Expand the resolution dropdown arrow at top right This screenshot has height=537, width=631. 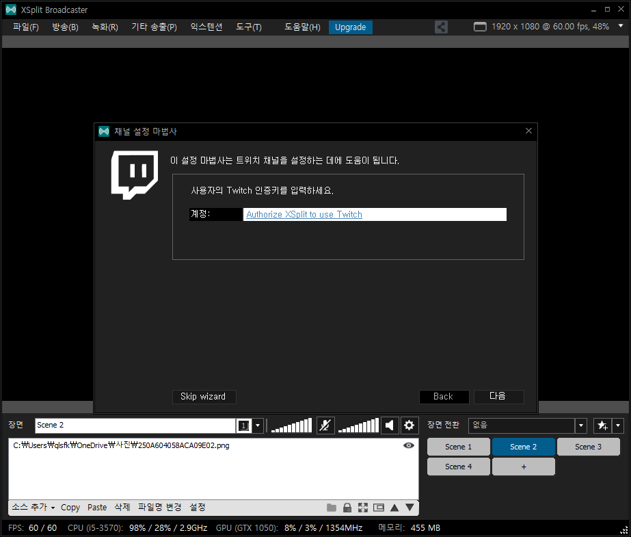621,26
